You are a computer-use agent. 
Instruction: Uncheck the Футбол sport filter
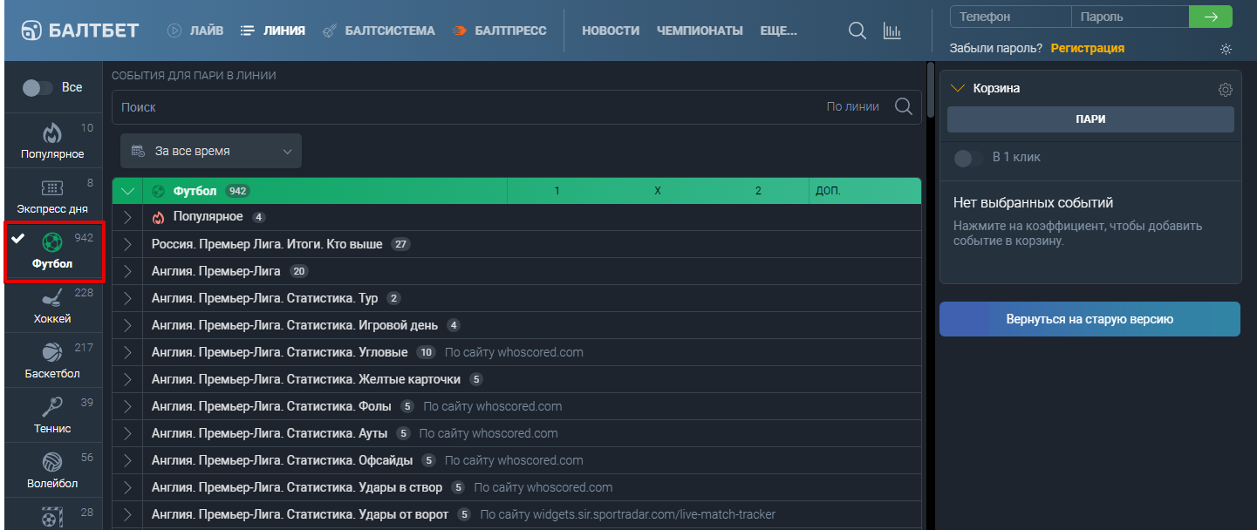point(52,251)
